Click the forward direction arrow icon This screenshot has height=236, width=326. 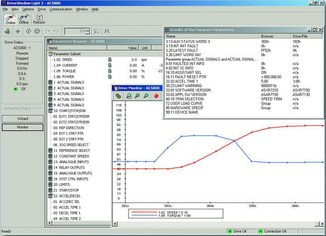point(48,31)
